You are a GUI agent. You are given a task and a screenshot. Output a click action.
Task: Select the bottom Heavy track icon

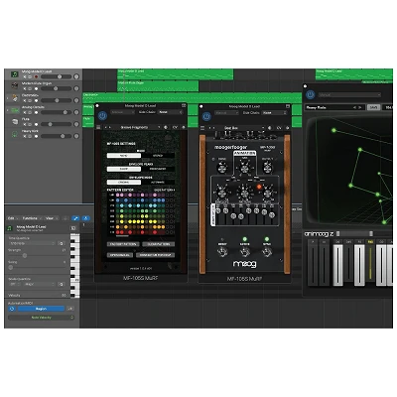[15, 134]
